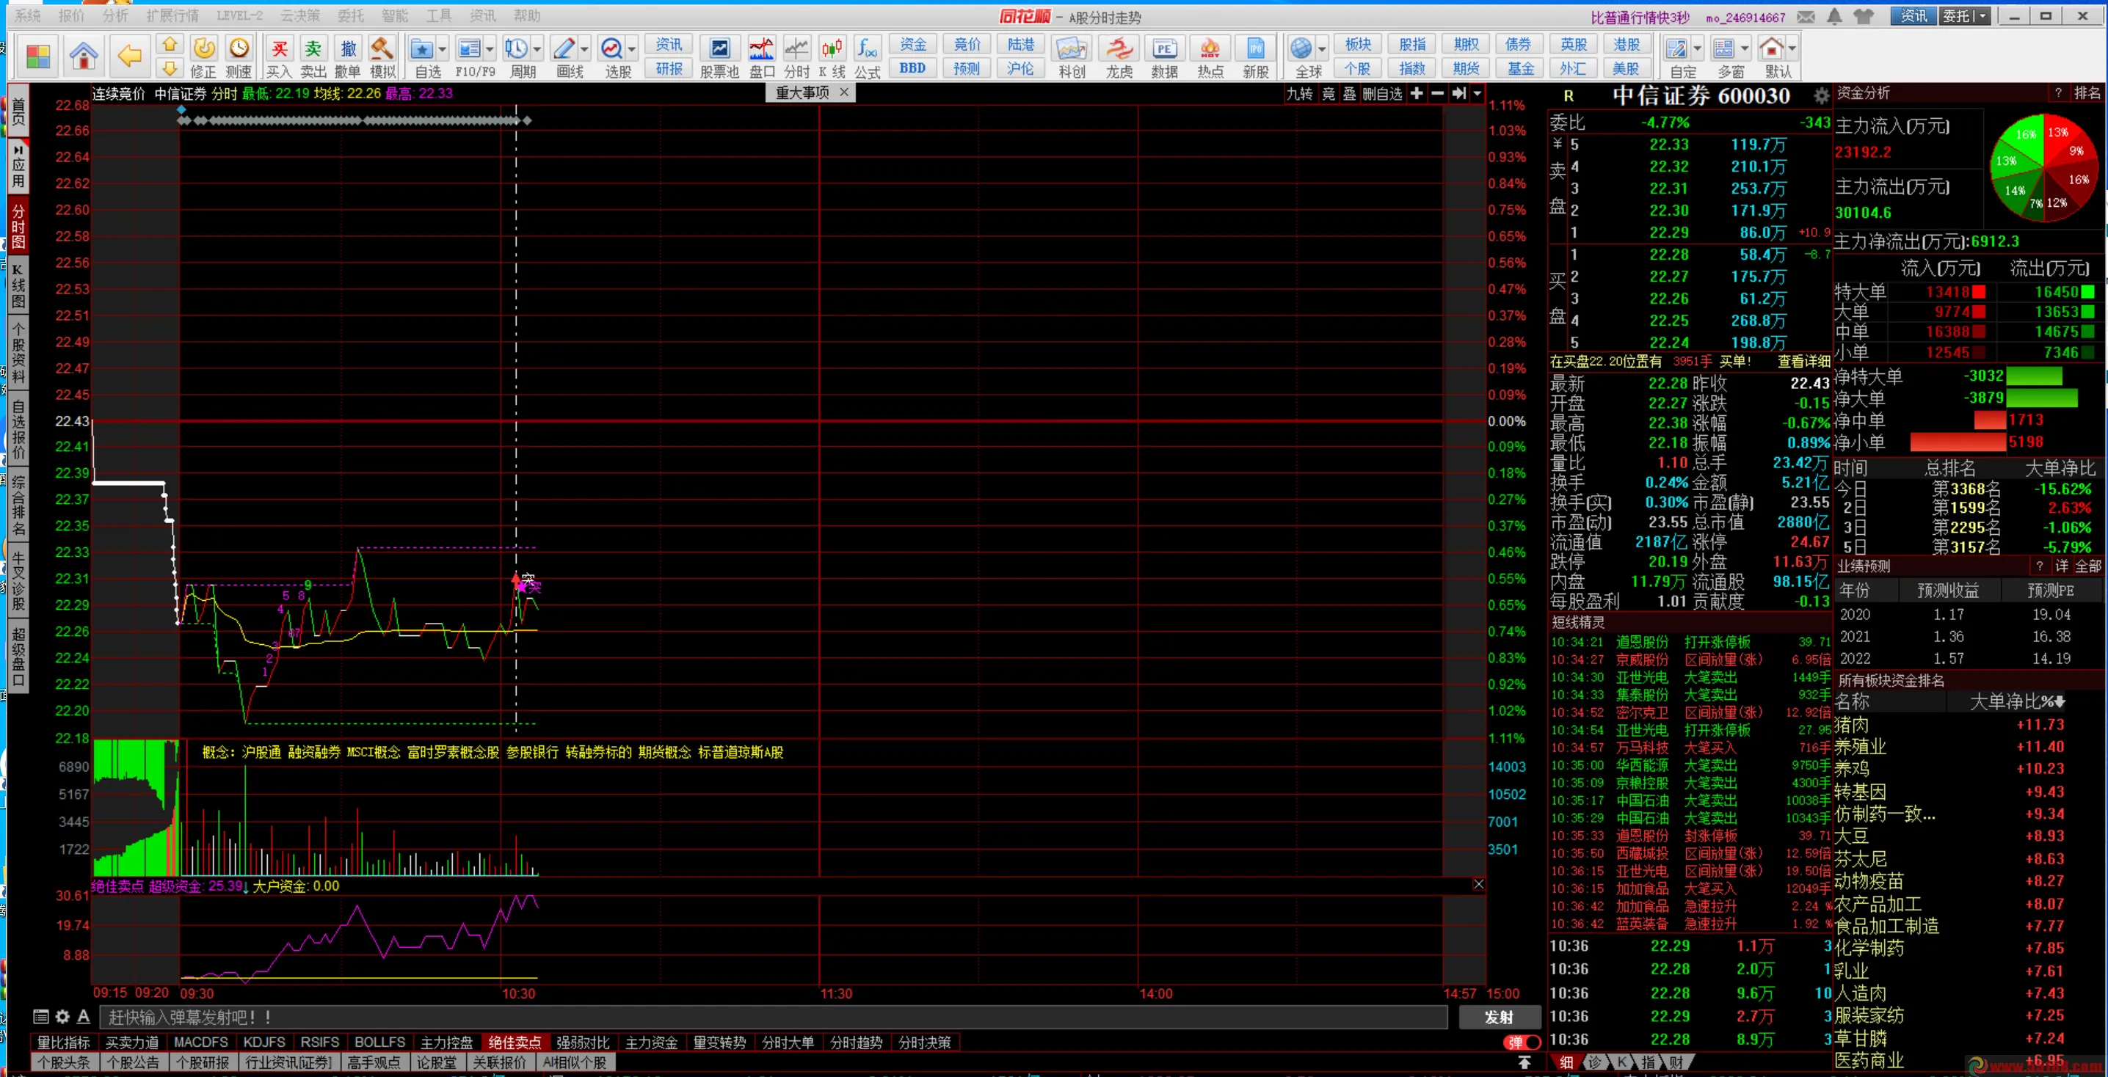
Task: Toggle the 九转 indicator
Action: pyautogui.click(x=1299, y=94)
